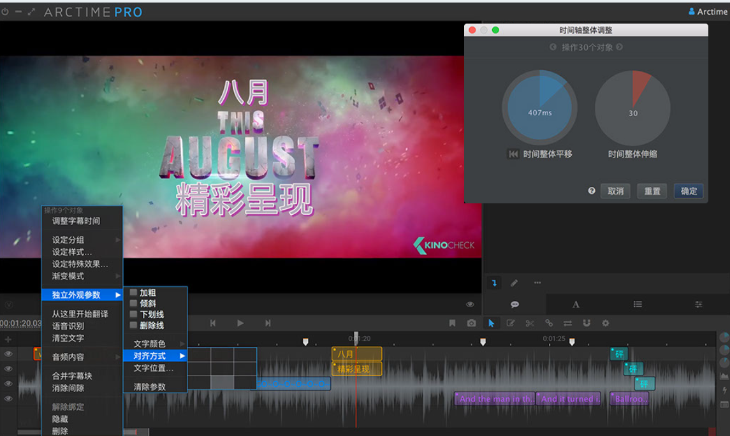Hide the topmost timeline track with its eye toggle
The width and height of the screenshot is (730, 436).
click(8, 354)
